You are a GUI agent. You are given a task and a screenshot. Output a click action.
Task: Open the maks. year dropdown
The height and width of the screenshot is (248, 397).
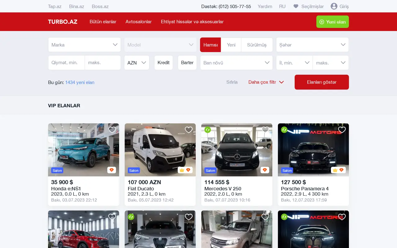pyautogui.click(x=331, y=63)
